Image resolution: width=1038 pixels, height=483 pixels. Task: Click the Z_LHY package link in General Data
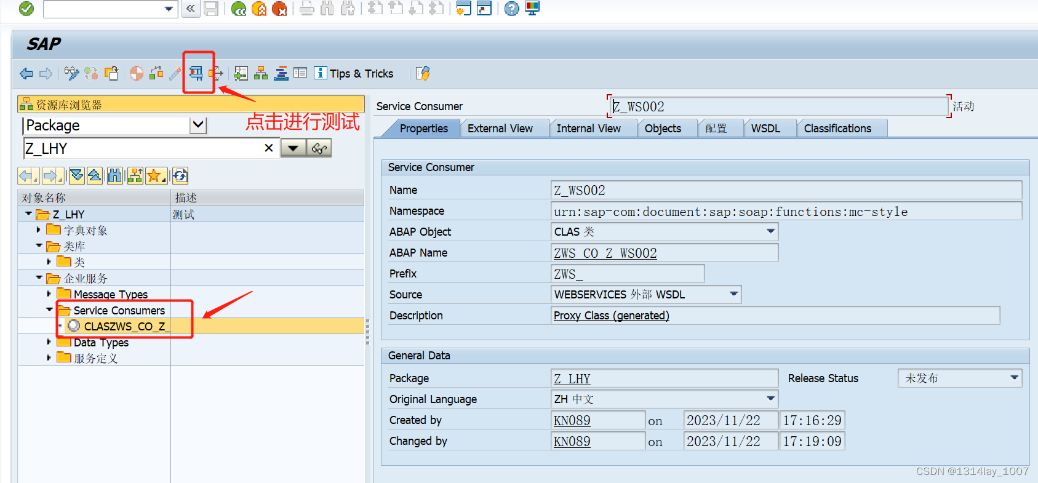pos(572,378)
